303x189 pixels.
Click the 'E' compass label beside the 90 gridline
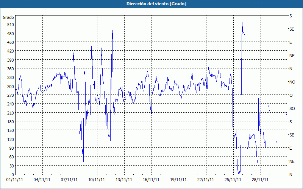tap(291, 148)
